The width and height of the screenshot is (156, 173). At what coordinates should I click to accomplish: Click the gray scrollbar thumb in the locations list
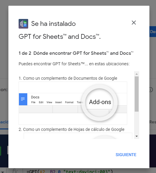point(136,94)
